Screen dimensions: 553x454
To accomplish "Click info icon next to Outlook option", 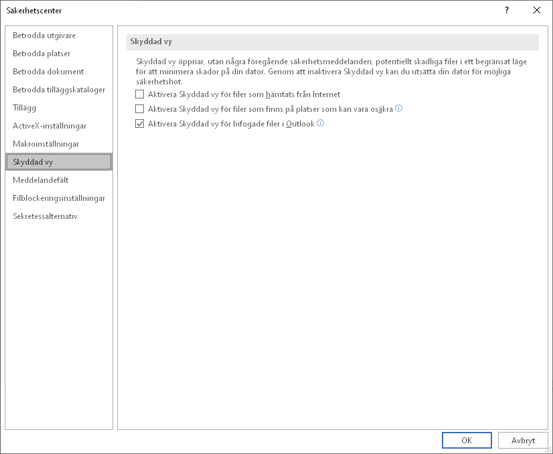I will click(x=320, y=123).
